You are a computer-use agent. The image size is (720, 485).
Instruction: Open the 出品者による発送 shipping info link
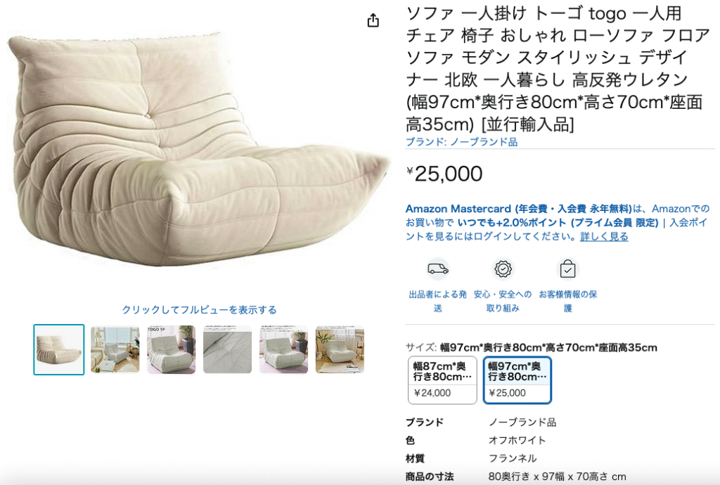tap(437, 301)
